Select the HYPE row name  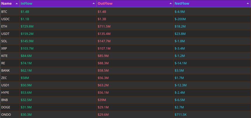click(x=5, y=93)
